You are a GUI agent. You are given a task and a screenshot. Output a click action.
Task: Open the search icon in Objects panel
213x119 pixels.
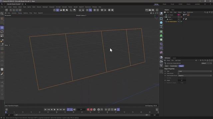205,12
